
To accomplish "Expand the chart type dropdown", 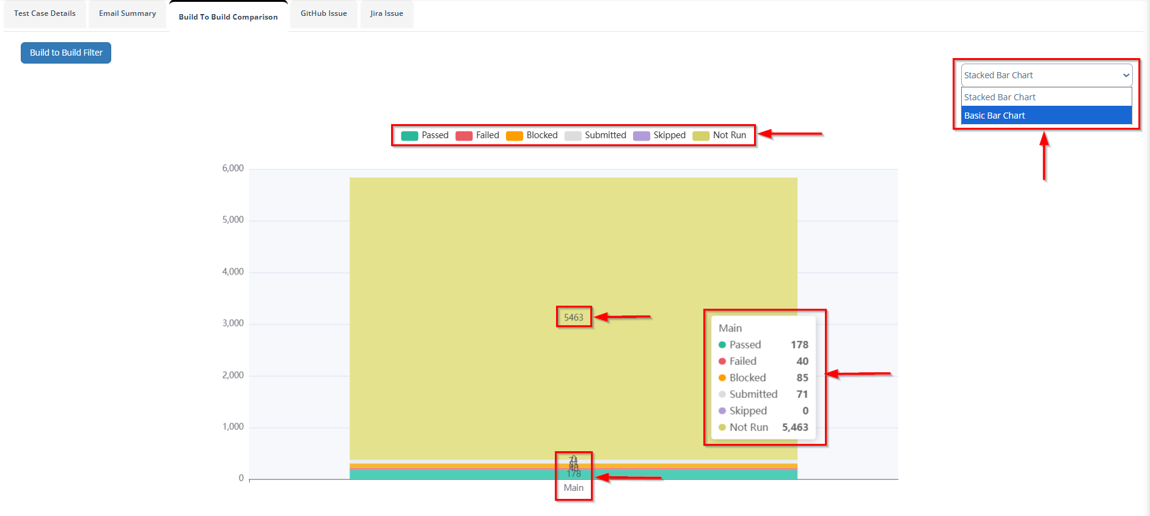I will coord(1046,75).
